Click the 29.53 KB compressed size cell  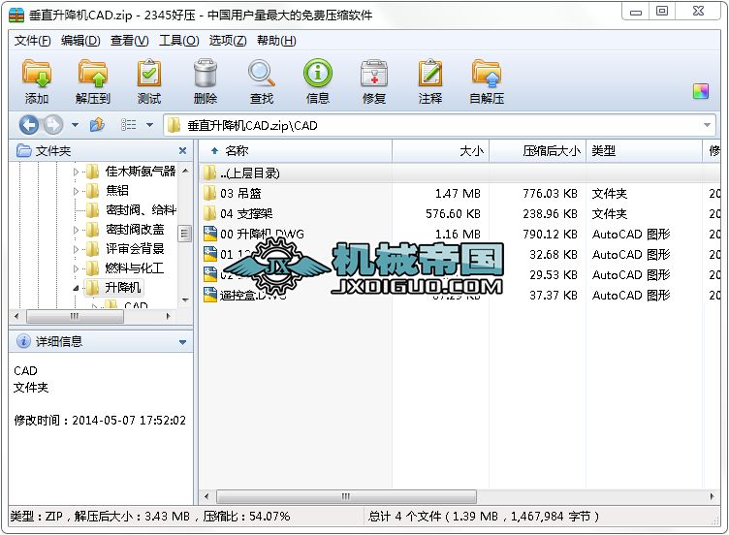(x=554, y=274)
